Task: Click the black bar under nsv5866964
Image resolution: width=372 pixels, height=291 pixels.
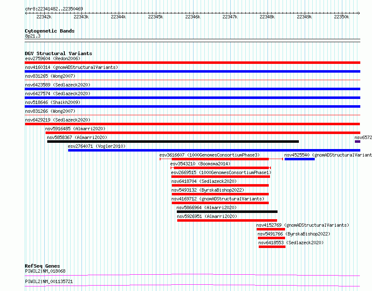Action: 227,212
